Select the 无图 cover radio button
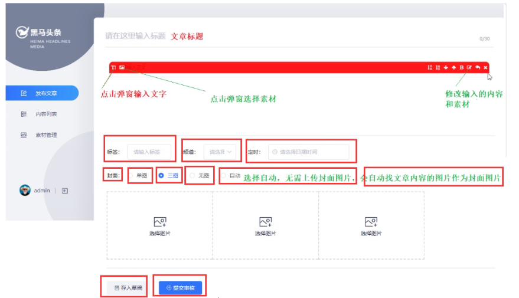 tap(192, 176)
